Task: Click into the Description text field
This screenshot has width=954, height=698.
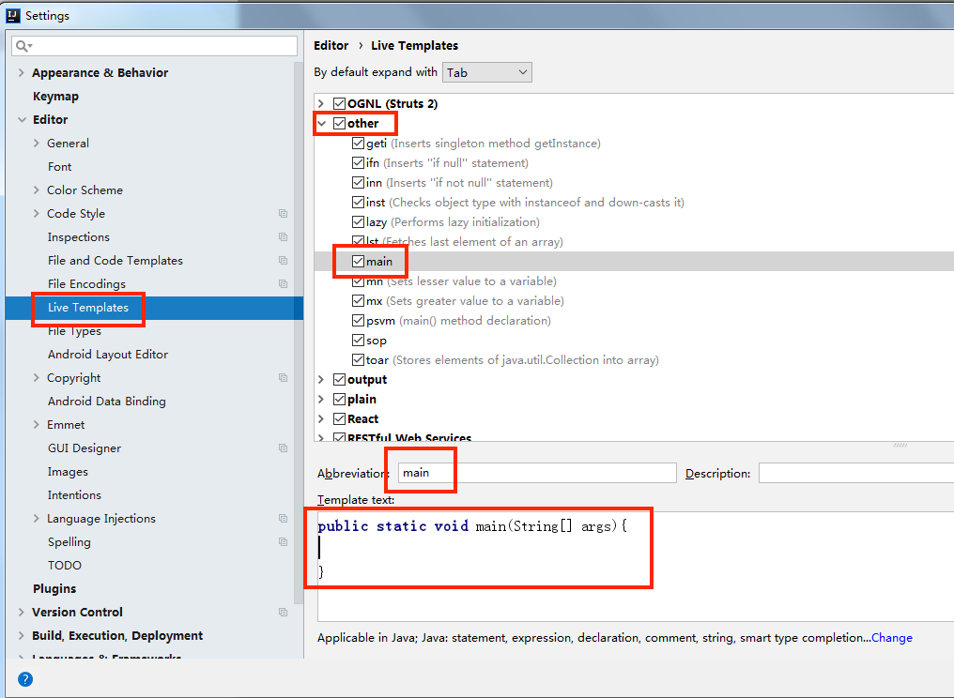Action: click(x=854, y=474)
